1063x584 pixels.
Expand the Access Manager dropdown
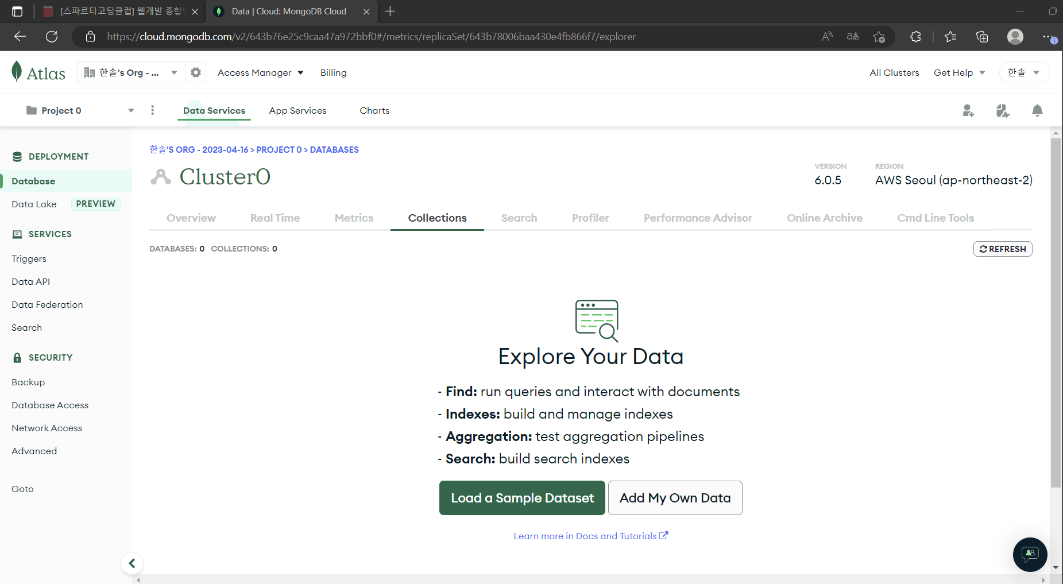260,72
